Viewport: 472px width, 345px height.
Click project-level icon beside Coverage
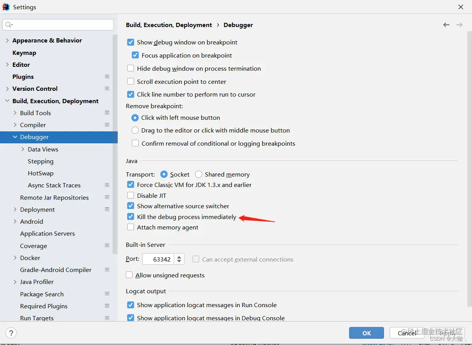coord(107,246)
